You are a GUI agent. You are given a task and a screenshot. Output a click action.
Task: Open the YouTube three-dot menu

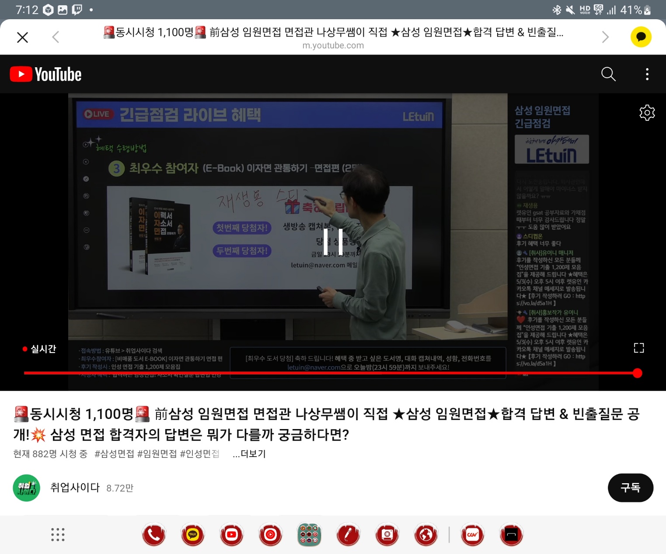click(x=647, y=74)
